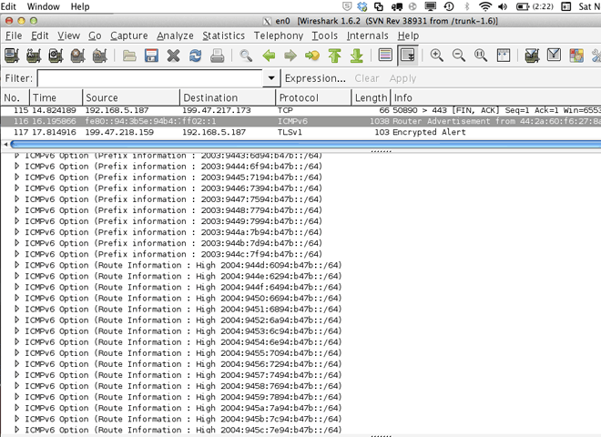Go forward in packet history arrow

pos(290,56)
